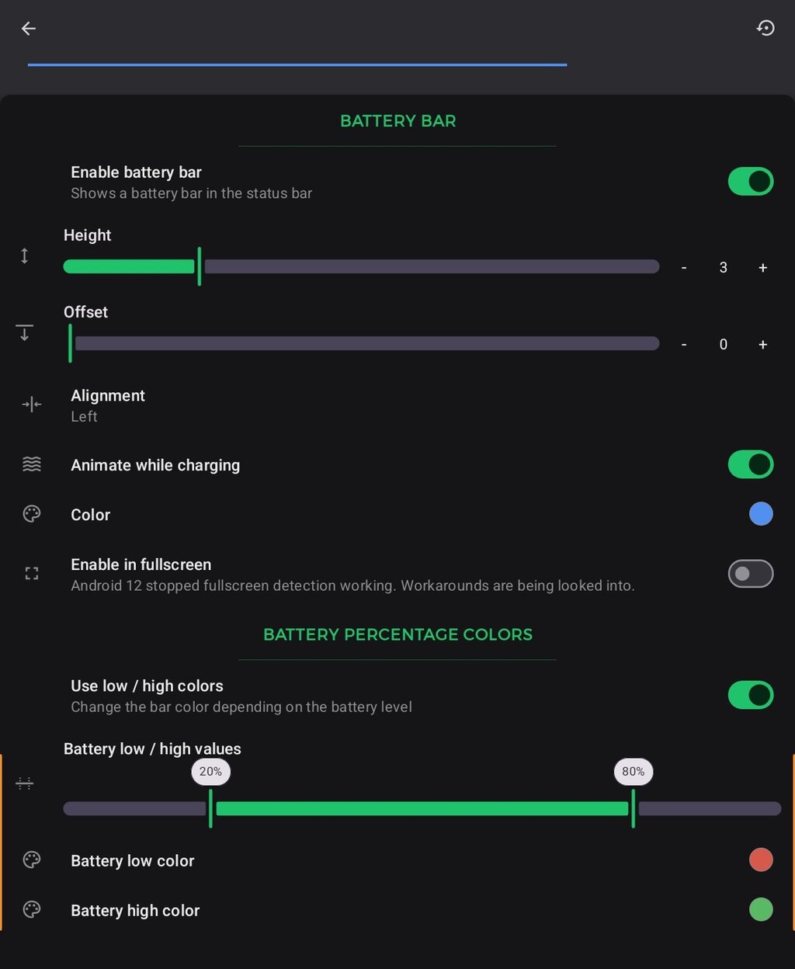Screen dimensions: 795x969
Task: Click the 80% high value slider handle
Action: [634, 807]
